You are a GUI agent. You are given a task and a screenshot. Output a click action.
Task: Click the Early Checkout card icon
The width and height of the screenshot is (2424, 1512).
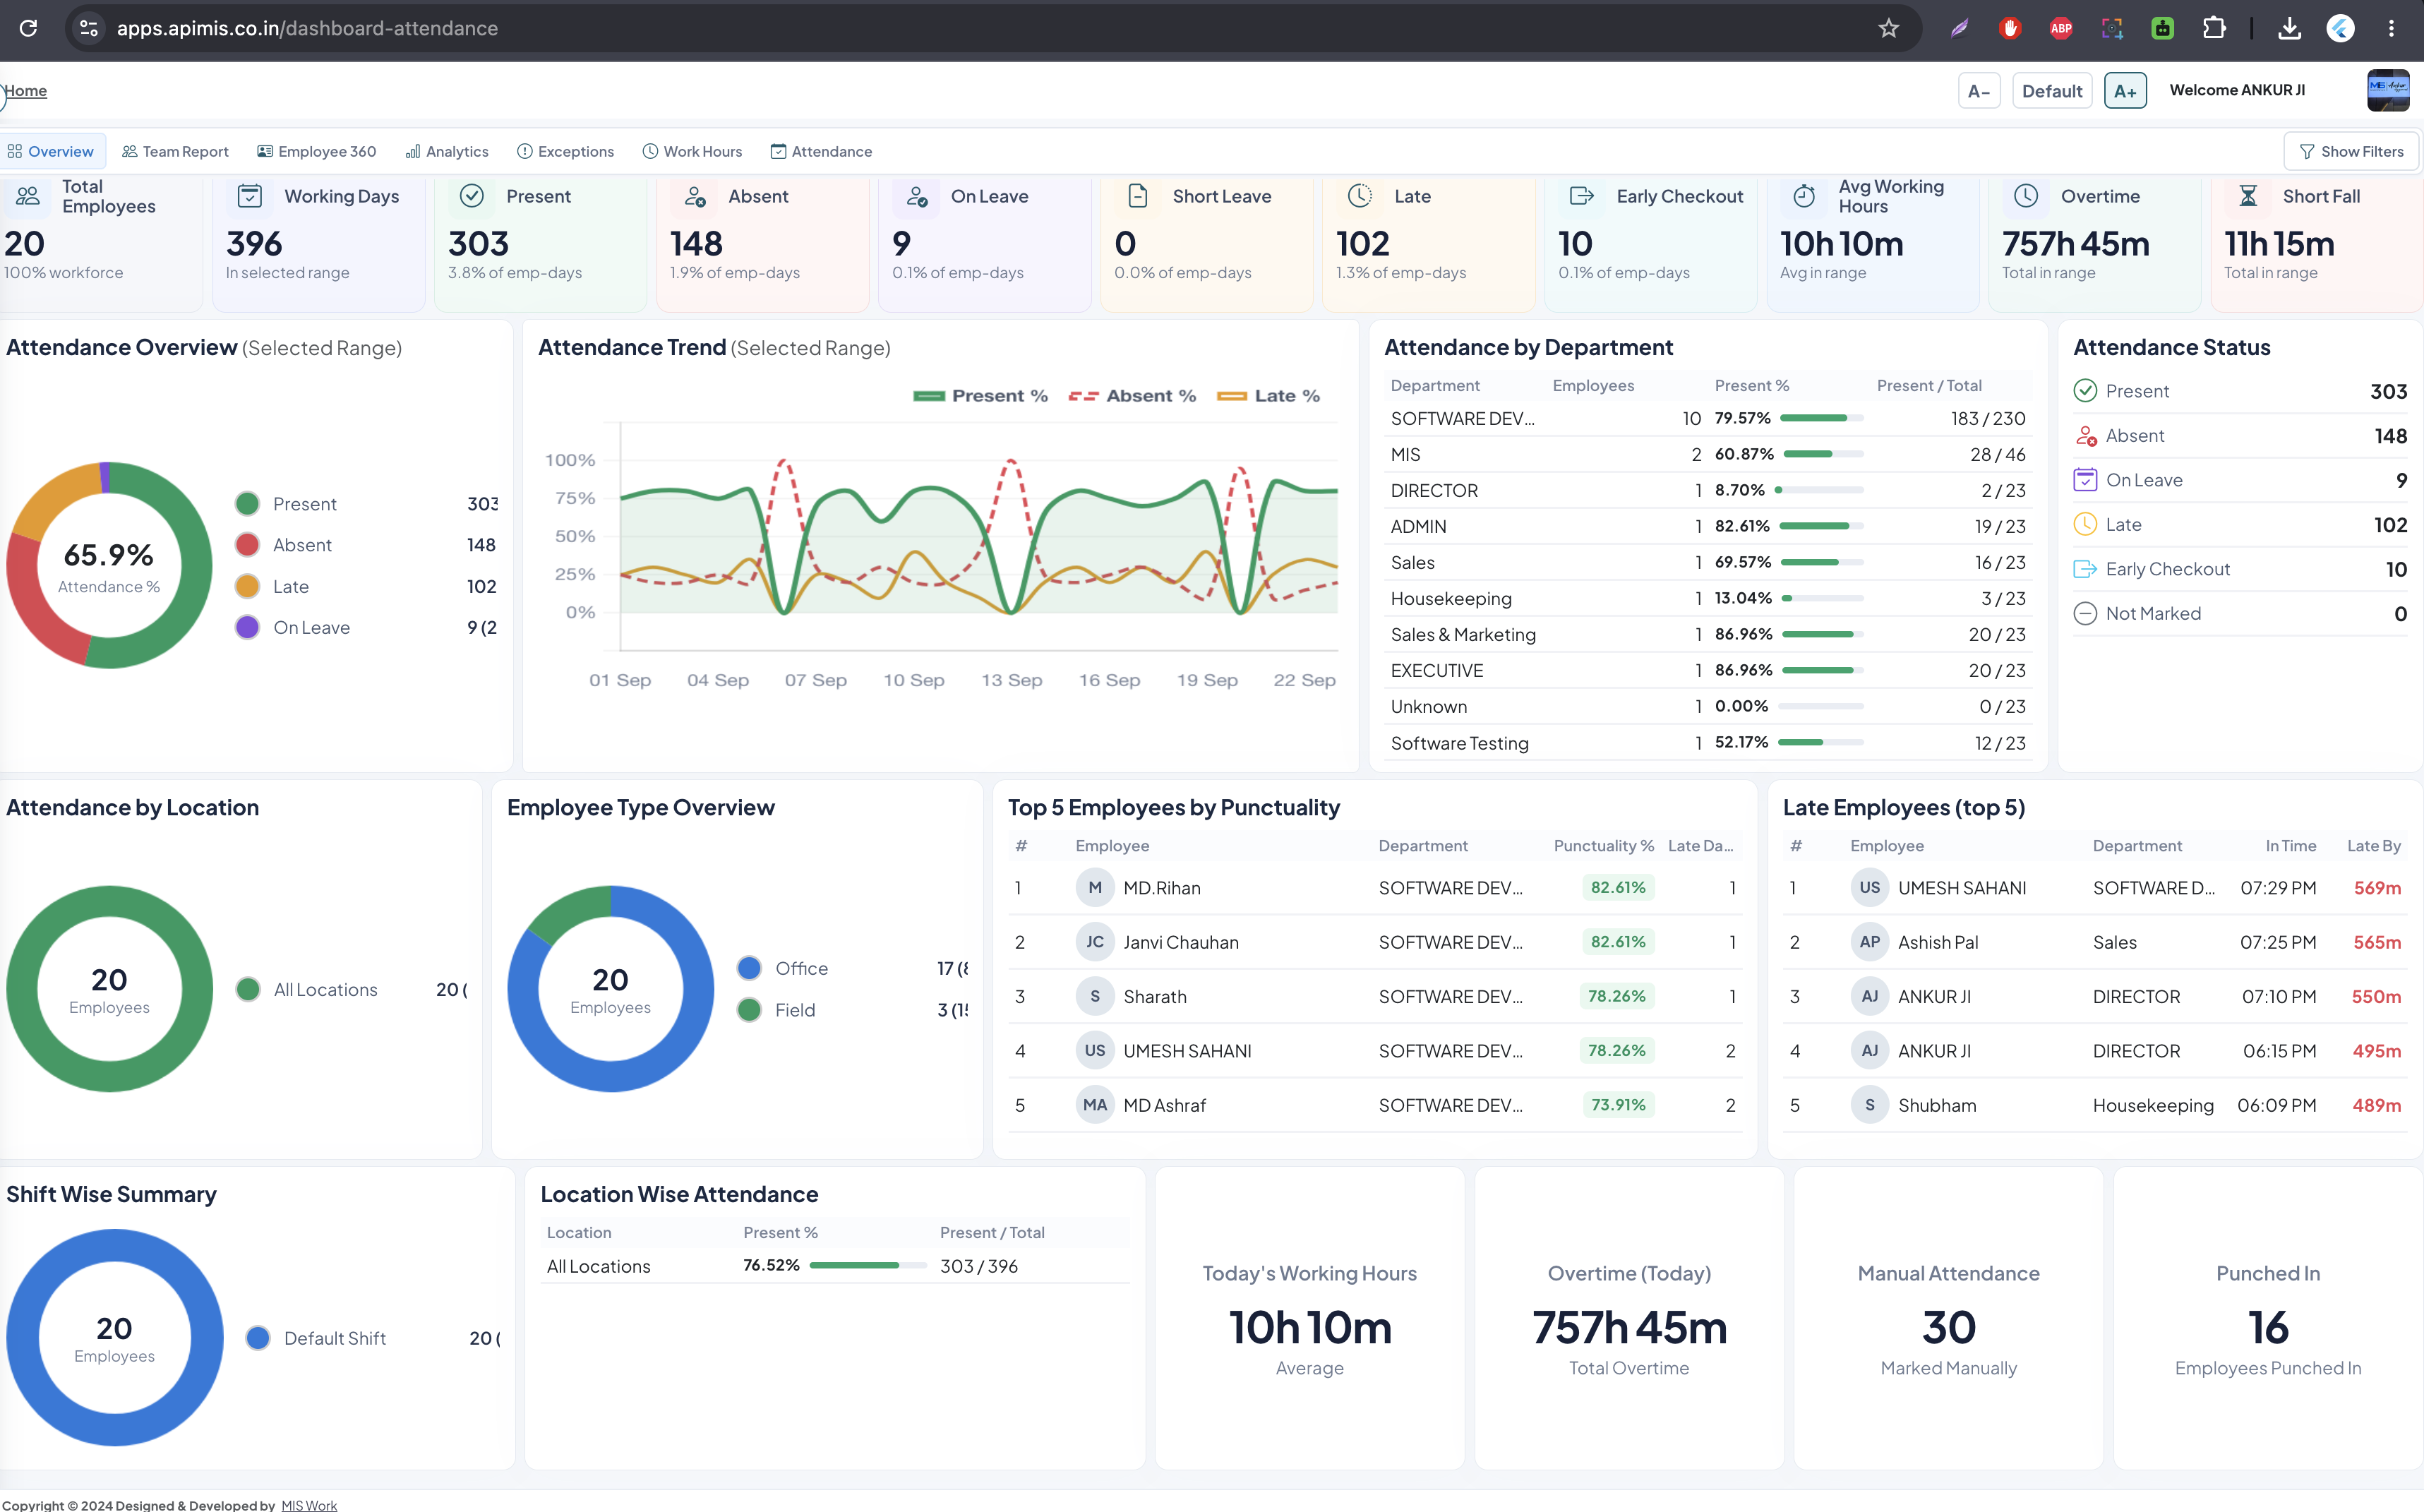(x=1582, y=196)
